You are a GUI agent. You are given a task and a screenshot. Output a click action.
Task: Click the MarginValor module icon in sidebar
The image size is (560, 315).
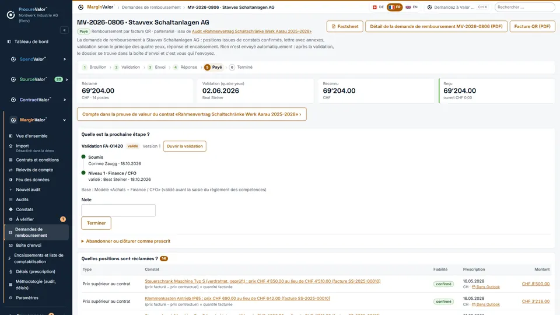tap(13, 120)
